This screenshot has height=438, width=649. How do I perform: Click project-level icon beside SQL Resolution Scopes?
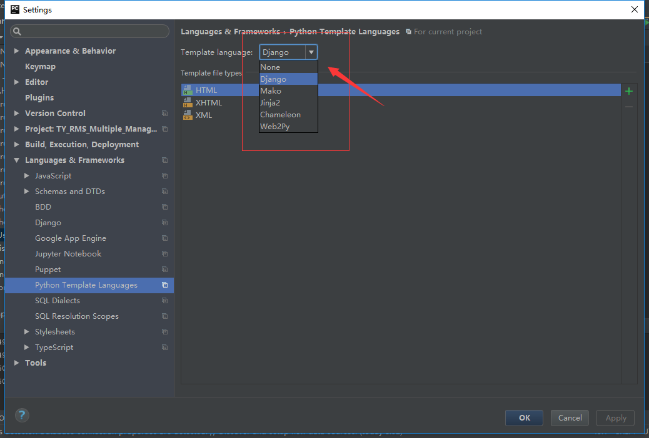[x=164, y=316]
